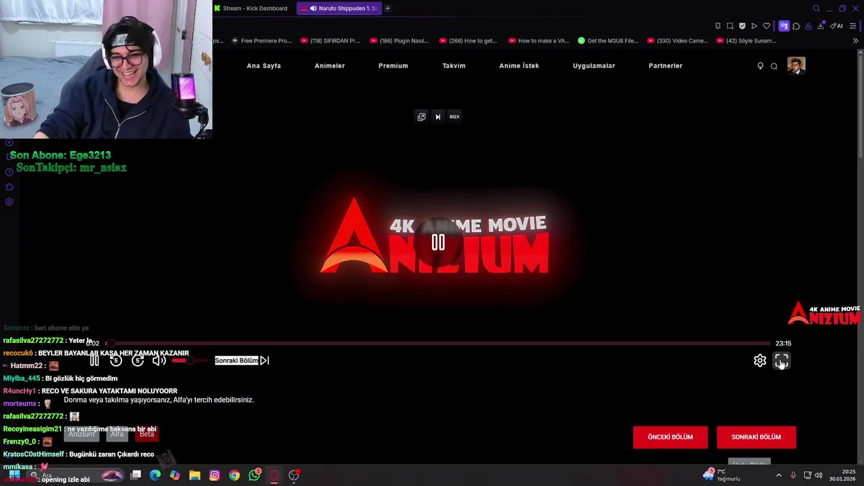Select the Alfa source button
This screenshot has height=486, width=864.
(117, 434)
